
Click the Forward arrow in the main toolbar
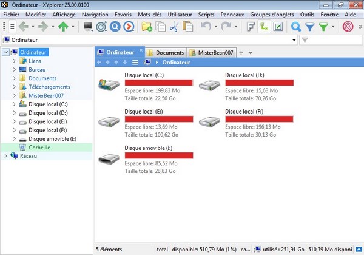[43, 27]
